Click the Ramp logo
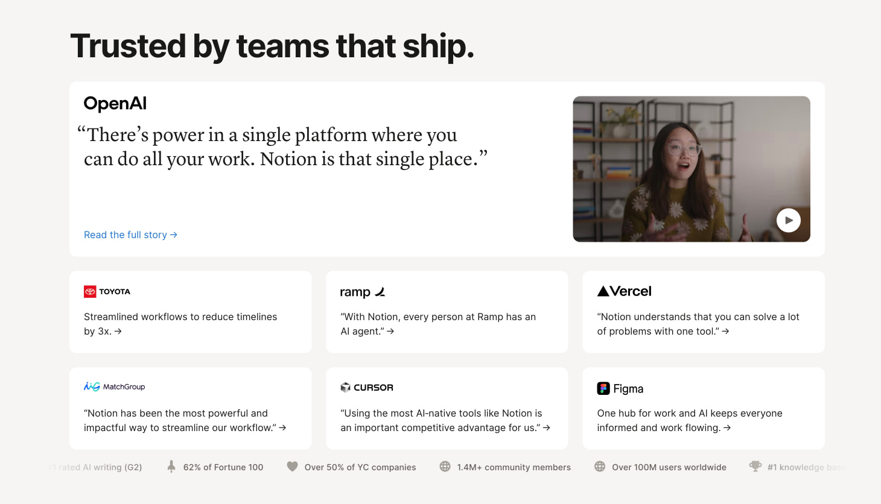Viewport: 881px width, 504px height. [x=363, y=292]
